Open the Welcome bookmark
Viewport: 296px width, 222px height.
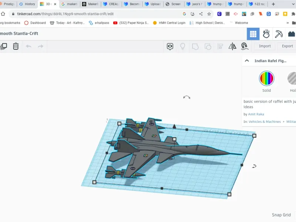[x=239, y=23]
